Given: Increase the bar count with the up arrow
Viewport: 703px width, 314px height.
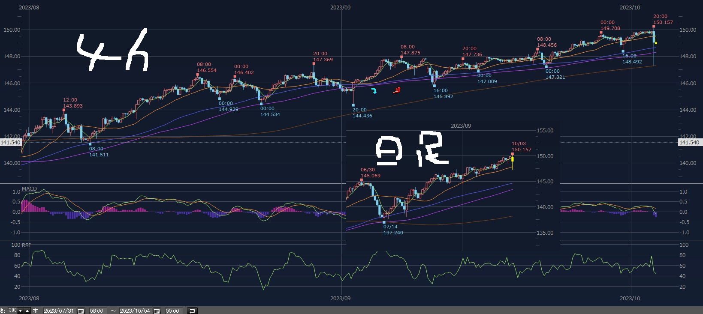Looking at the screenshot, I should (x=27, y=311).
